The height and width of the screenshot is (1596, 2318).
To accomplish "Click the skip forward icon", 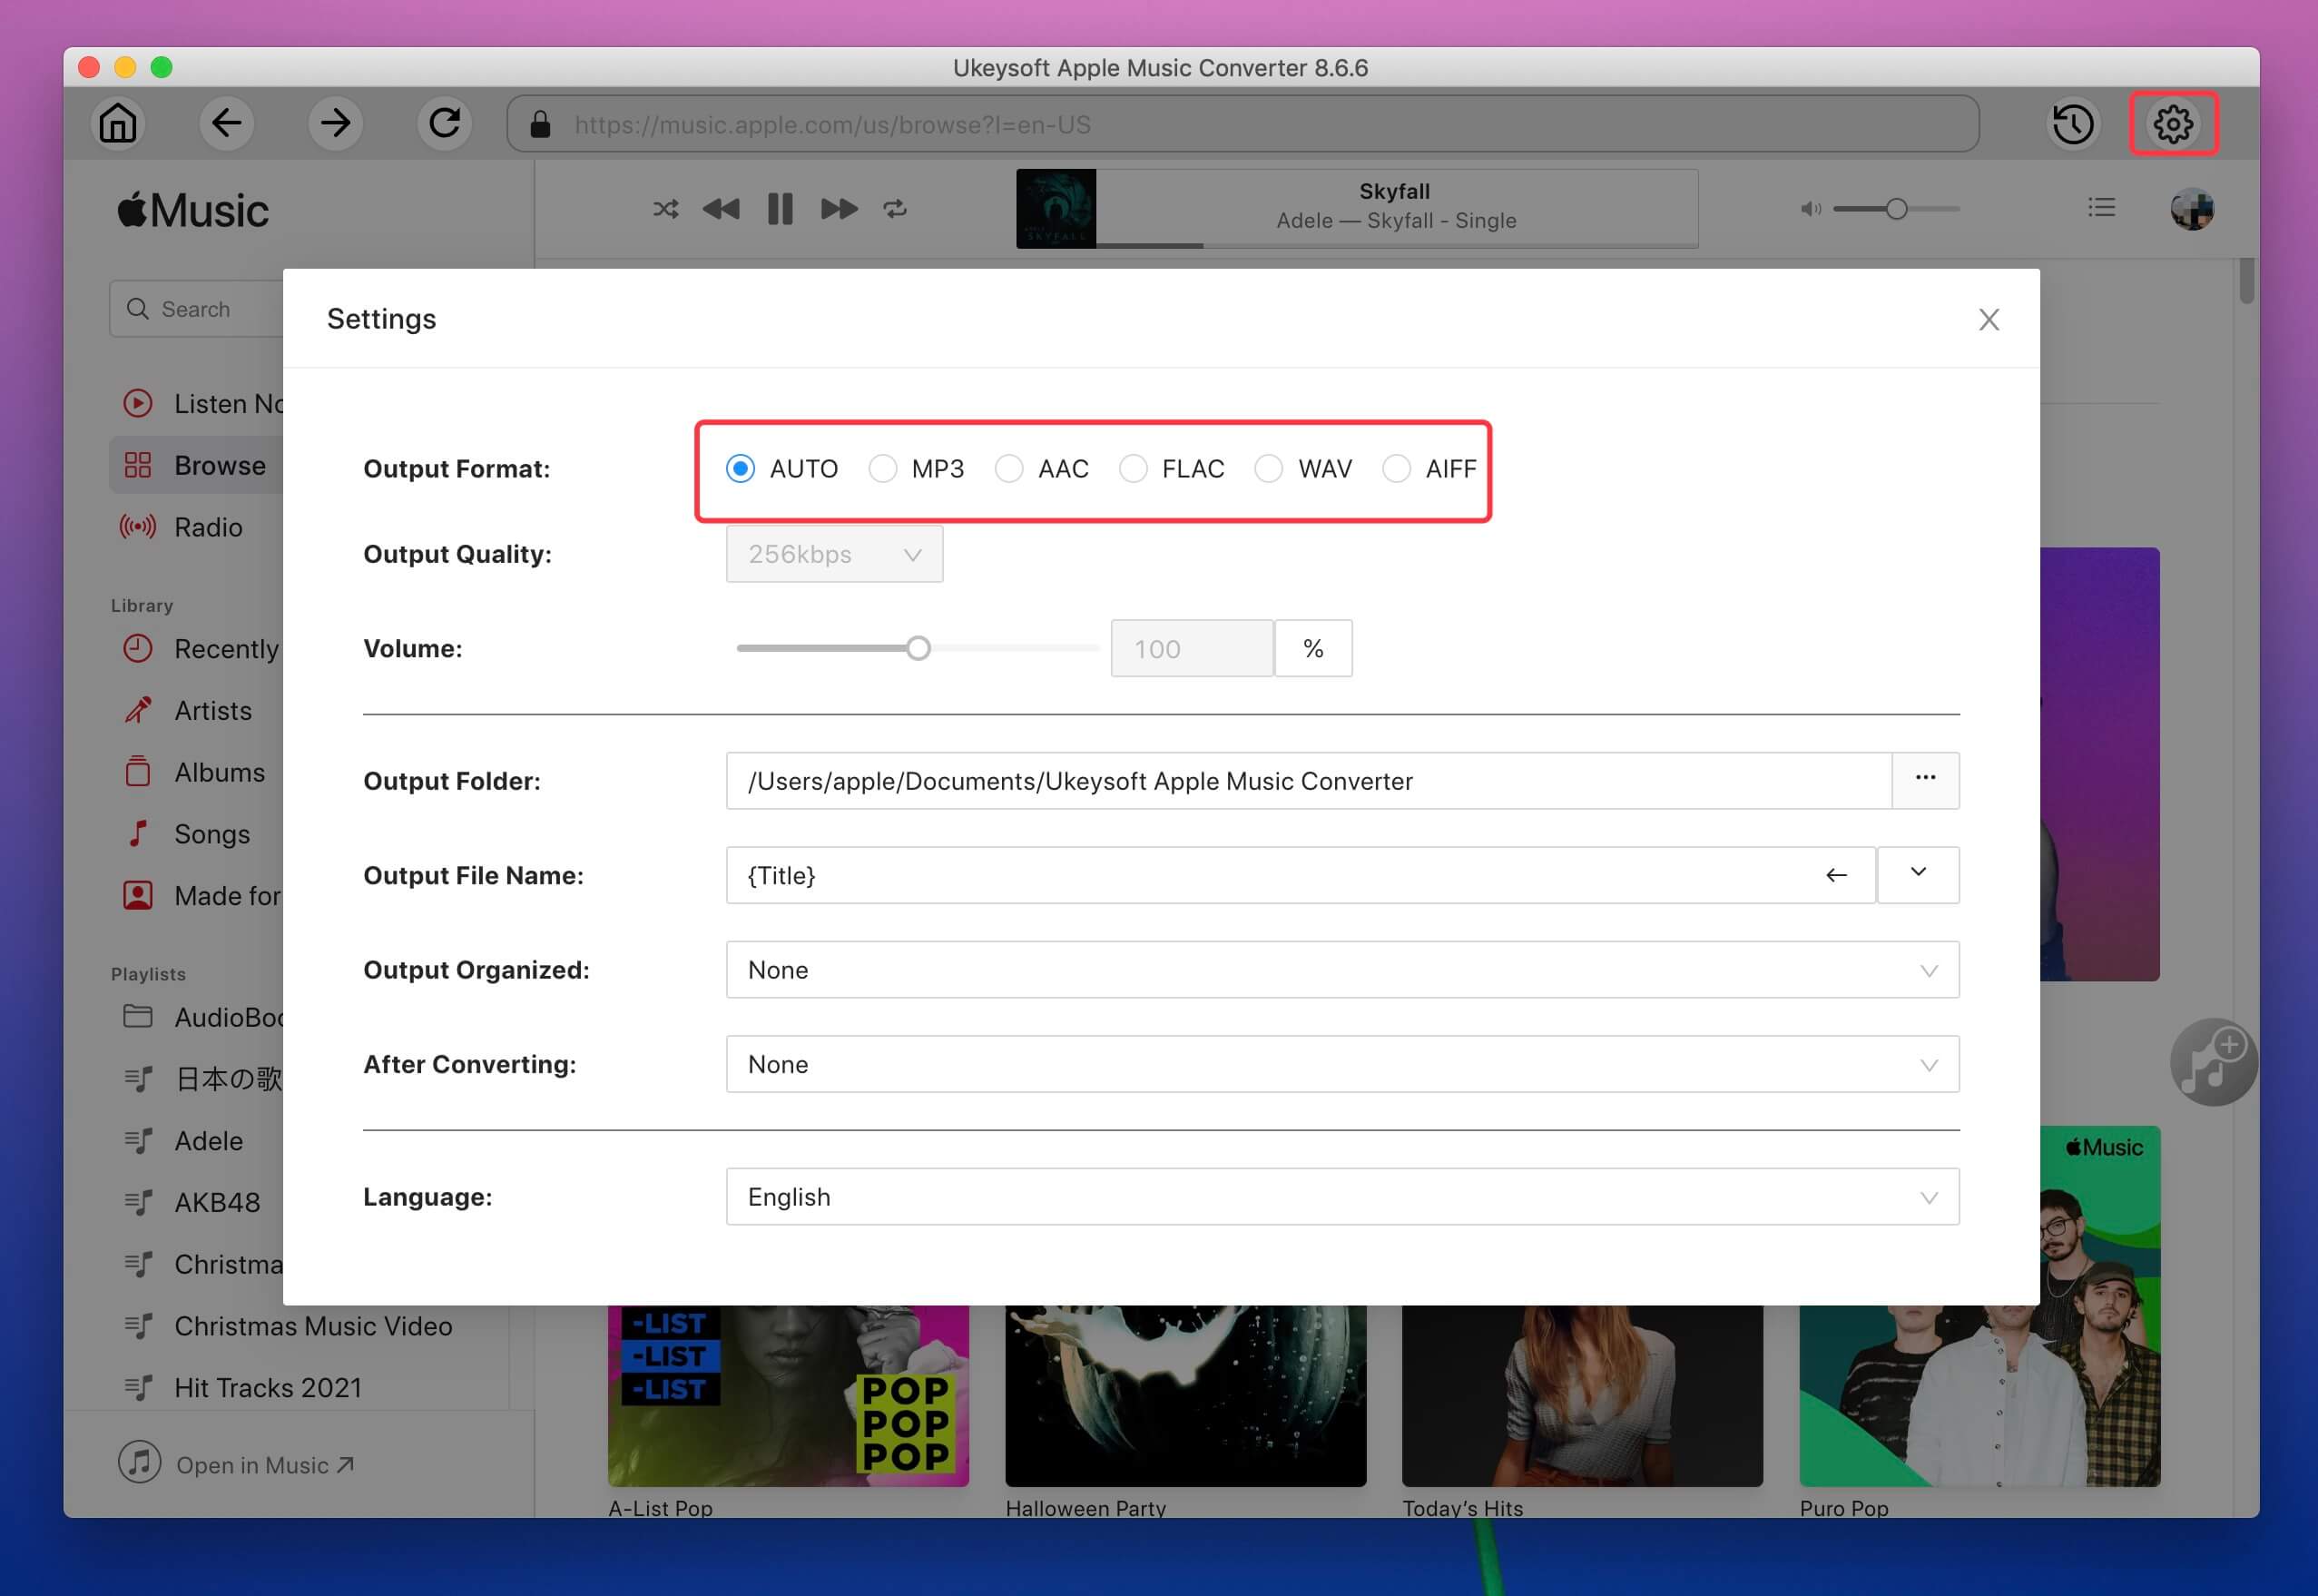I will [840, 210].
